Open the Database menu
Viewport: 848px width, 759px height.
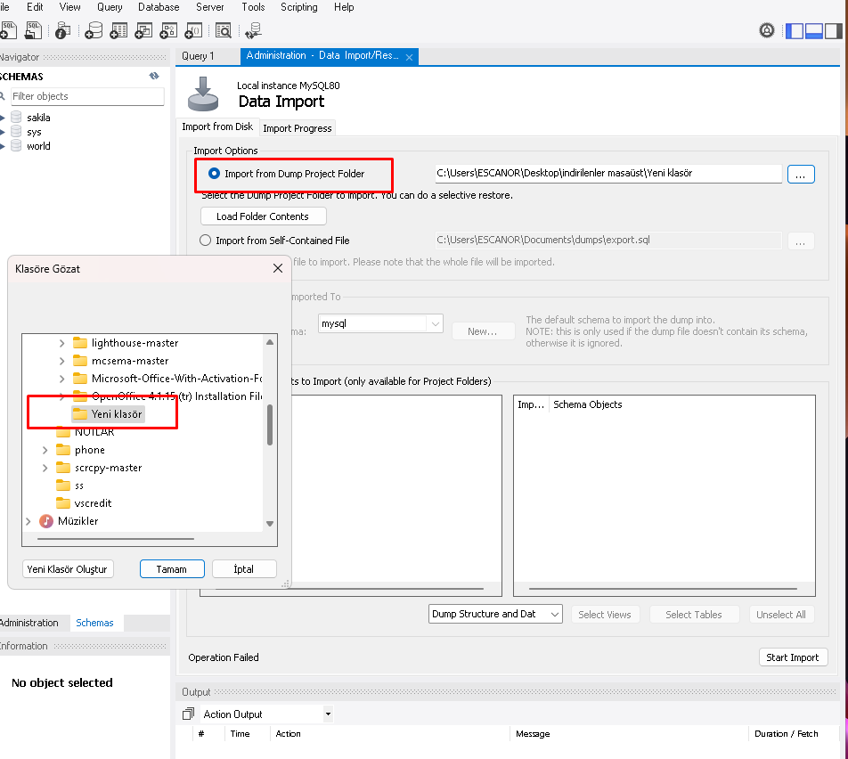click(159, 7)
